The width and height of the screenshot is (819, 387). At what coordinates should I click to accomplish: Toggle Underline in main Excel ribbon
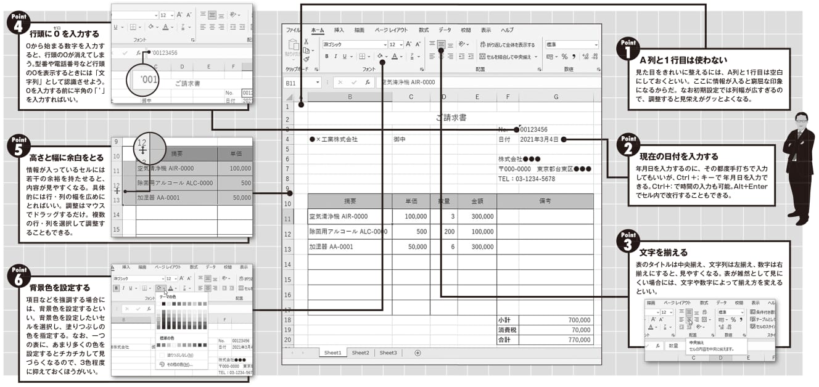click(345, 57)
